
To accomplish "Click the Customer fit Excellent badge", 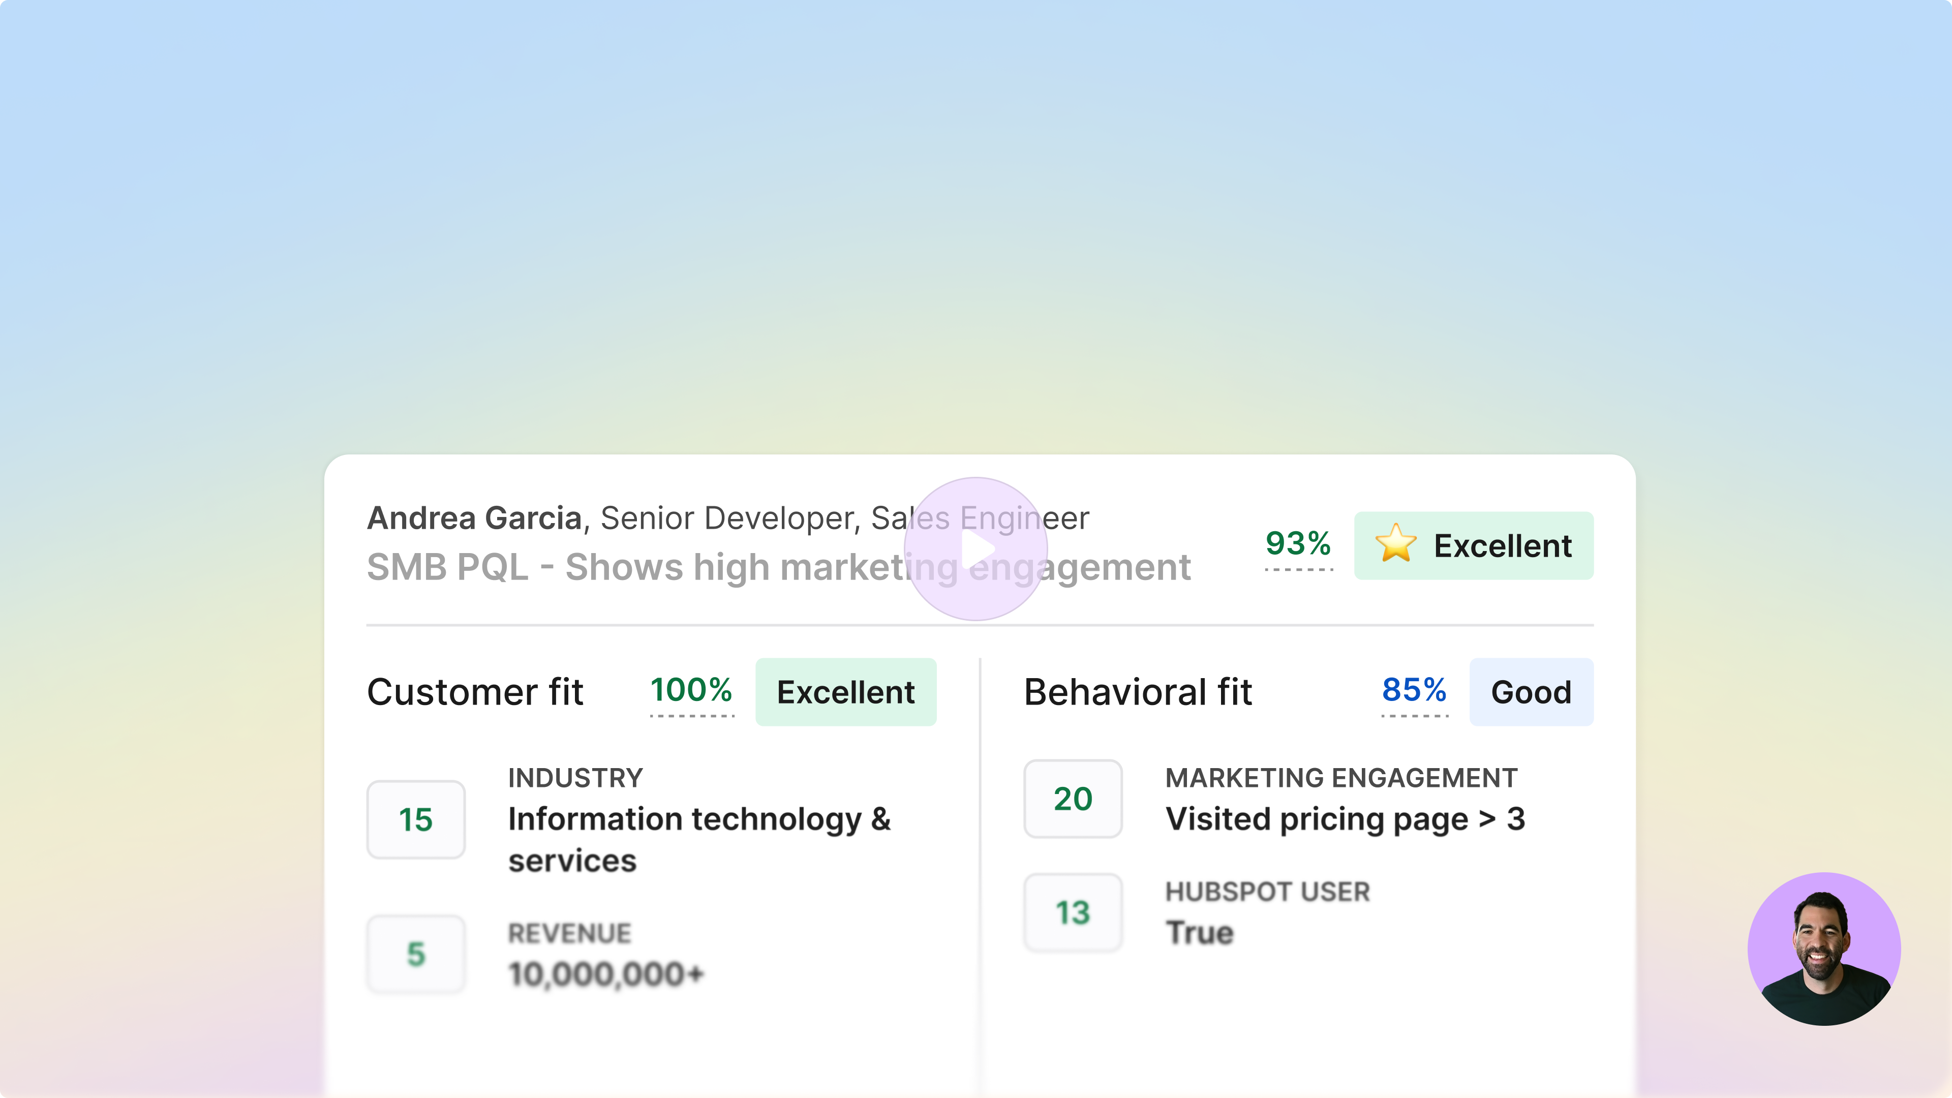I will point(846,692).
